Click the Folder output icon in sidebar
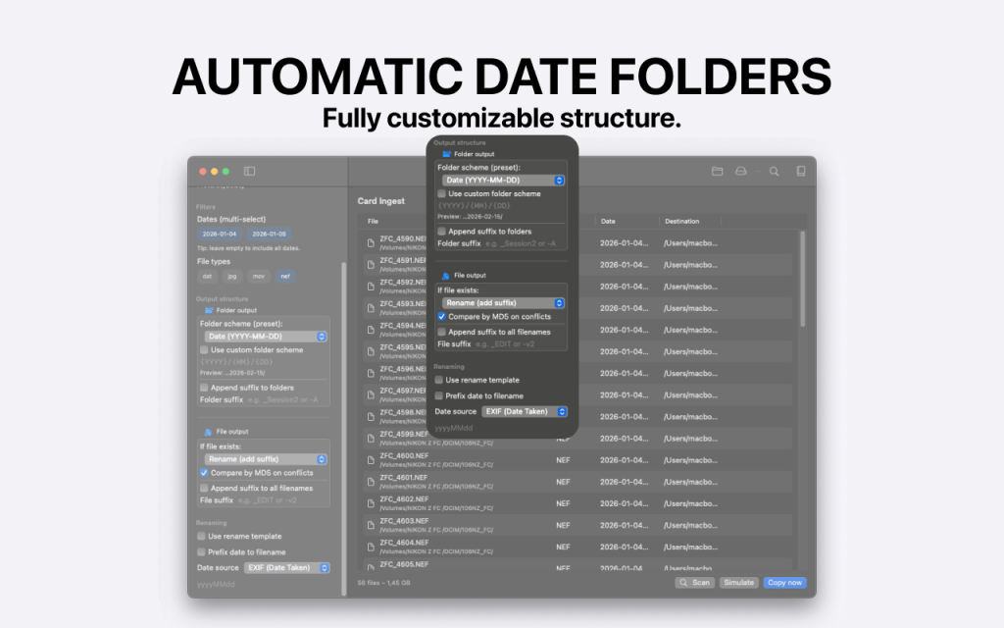 [x=208, y=310]
